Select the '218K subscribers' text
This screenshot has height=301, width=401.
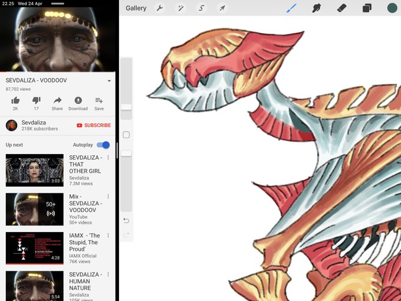tap(40, 129)
